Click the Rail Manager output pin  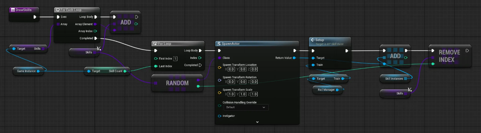(337, 90)
